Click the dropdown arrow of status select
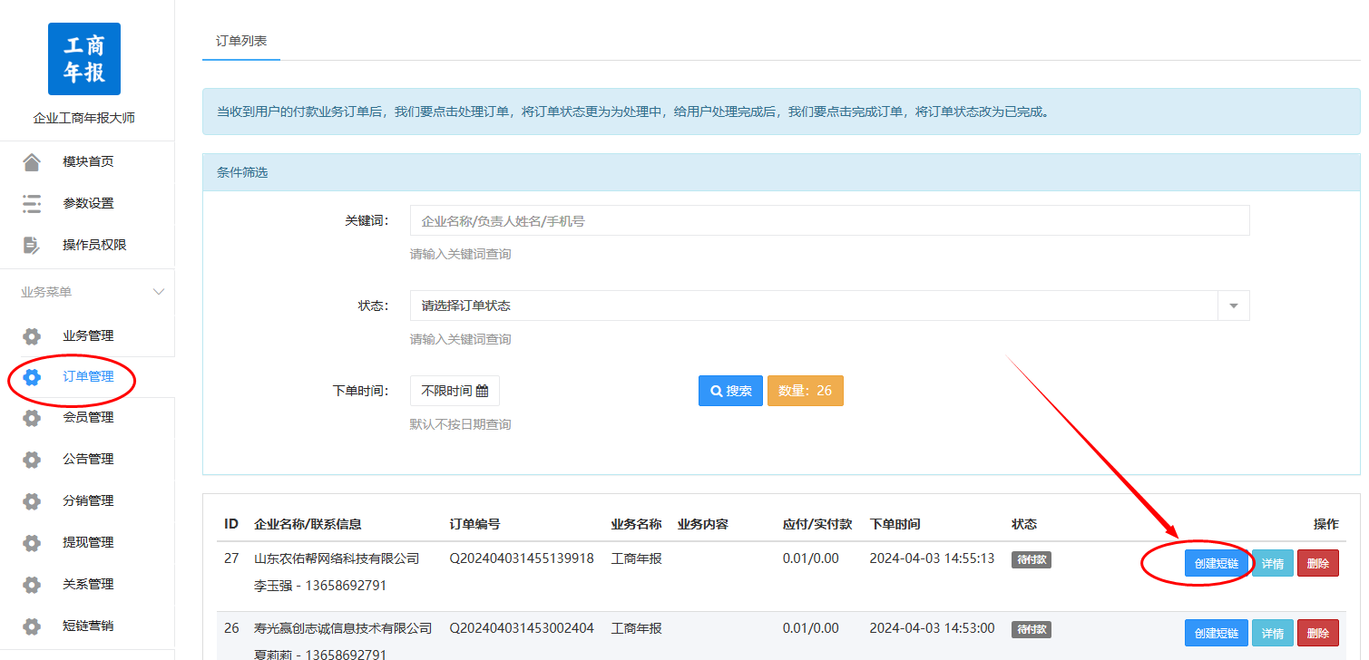This screenshot has height=660, width=1369. [x=1234, y=306]
